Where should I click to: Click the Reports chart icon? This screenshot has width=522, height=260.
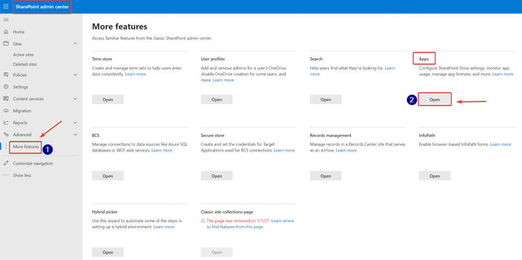tap(6, 123)
